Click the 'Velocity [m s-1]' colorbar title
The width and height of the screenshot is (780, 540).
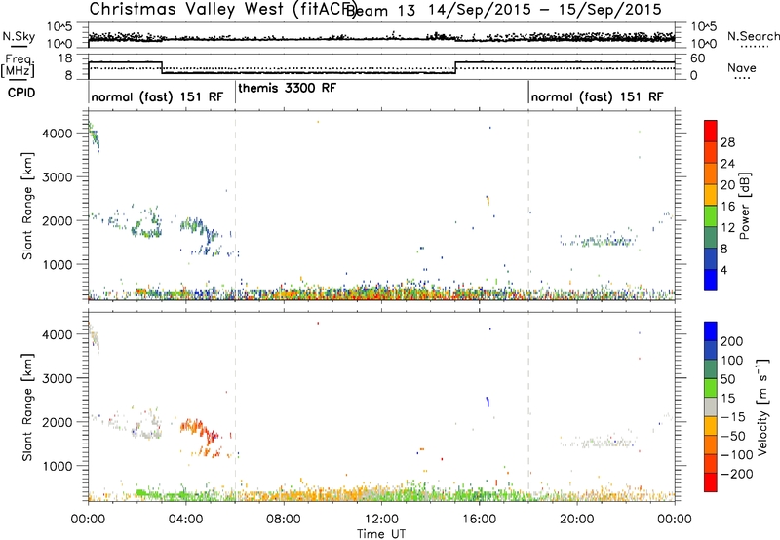(762, 406)
